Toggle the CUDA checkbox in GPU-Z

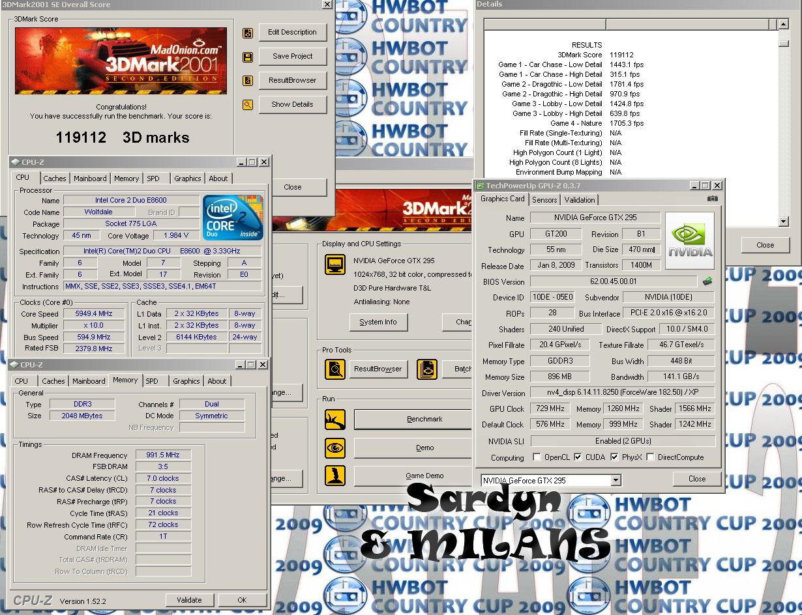(578, 457)
